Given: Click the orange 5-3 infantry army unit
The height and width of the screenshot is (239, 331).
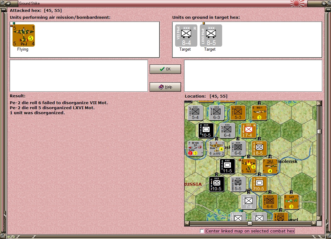Looking at the screenshot, I should coord(238,113).
